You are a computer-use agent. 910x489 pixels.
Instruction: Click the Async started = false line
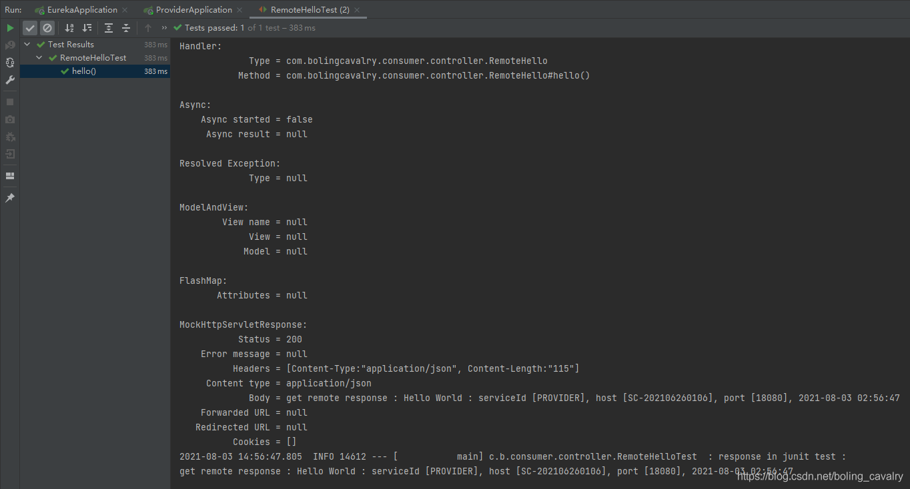pos(257,119)
